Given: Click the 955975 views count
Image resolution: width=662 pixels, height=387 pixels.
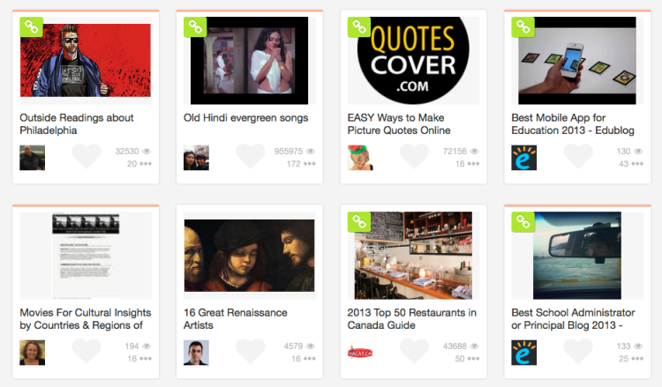Looking at the screenshot, I should click(x=289, y=152).
